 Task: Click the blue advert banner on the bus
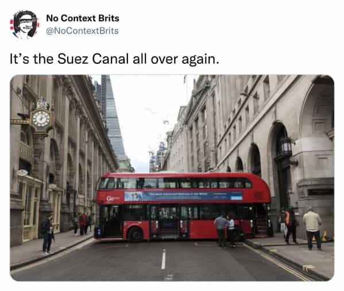tap(183, 196)
